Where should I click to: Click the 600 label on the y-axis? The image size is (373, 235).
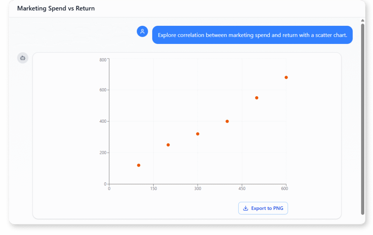click(x=103, y=90)
